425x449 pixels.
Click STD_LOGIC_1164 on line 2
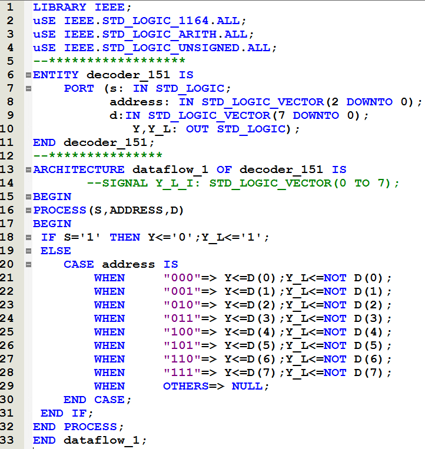click(155, 21)
